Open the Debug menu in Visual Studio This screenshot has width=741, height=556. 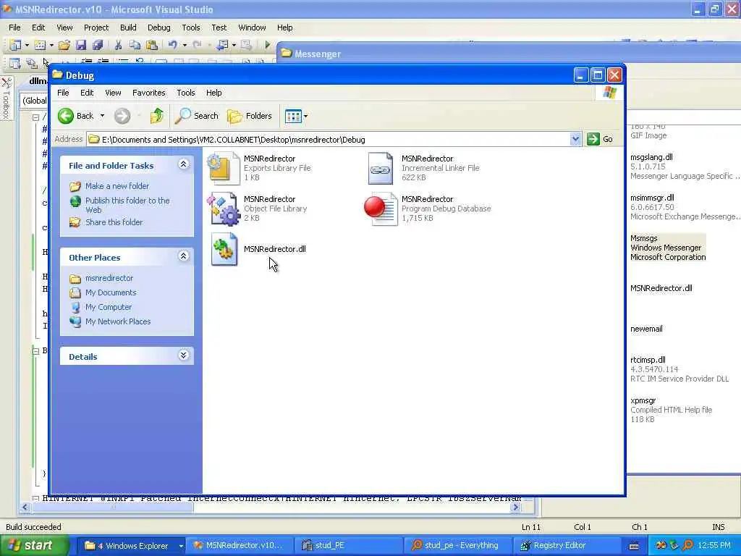158,28
